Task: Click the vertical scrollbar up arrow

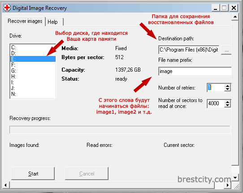Action: tap(235, 17)
